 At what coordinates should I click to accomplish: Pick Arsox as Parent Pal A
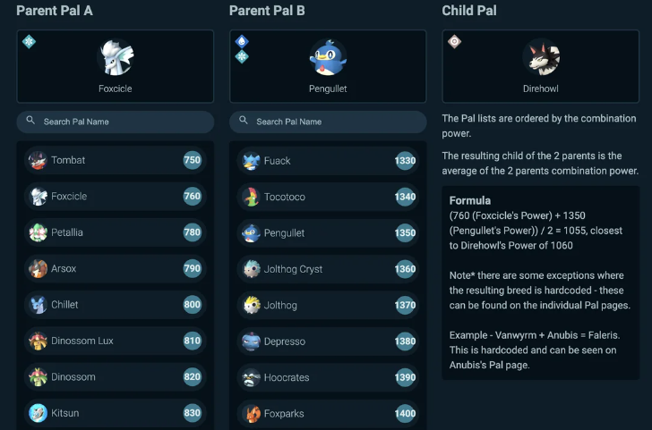116,268
